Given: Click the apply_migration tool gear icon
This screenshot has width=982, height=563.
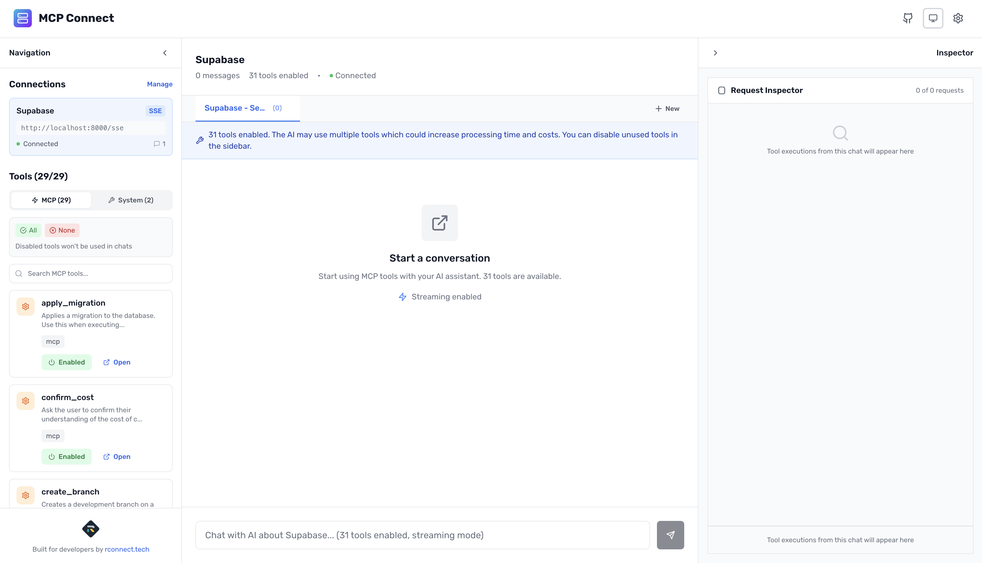Looking at the screenshot, I should [x=26, y=307].
